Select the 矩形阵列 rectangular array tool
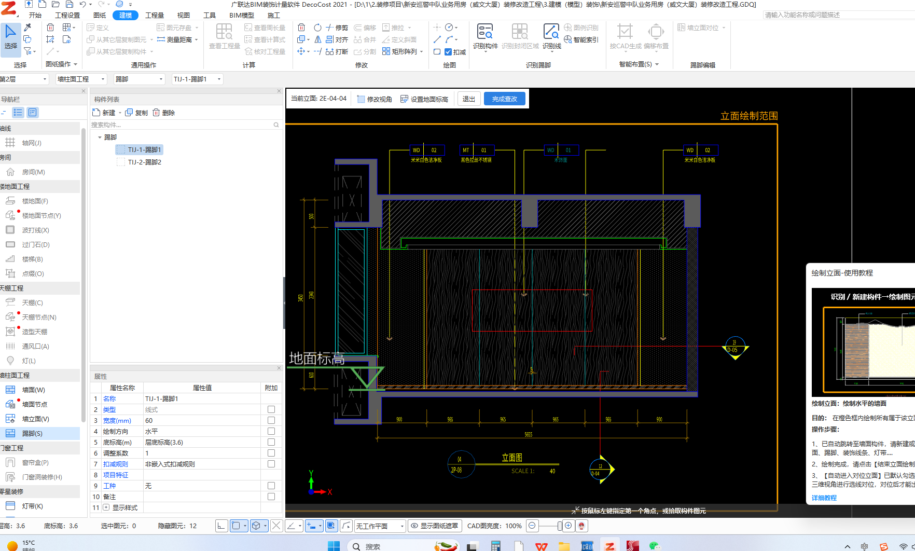This screenshot has width=915, height=551. pyautogui.click(x=403, y=51)
